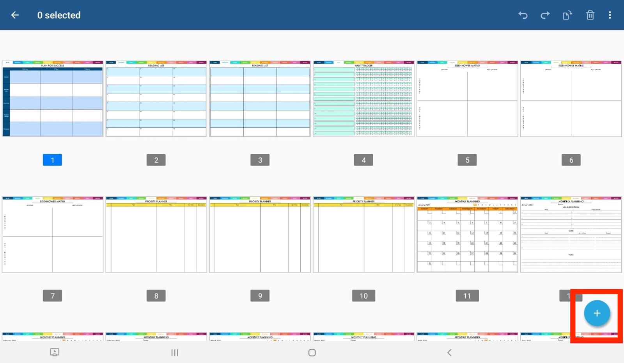The width and height of the screenshot is (624, 363).
Task: Tap the back arrow in header
Action: [15, 15]
